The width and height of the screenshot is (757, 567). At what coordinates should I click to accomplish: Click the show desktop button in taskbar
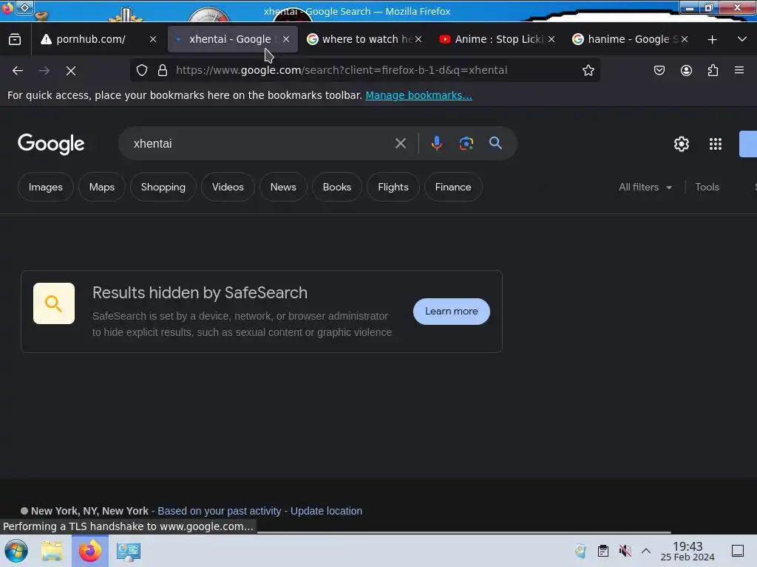(x=738, y=551)
